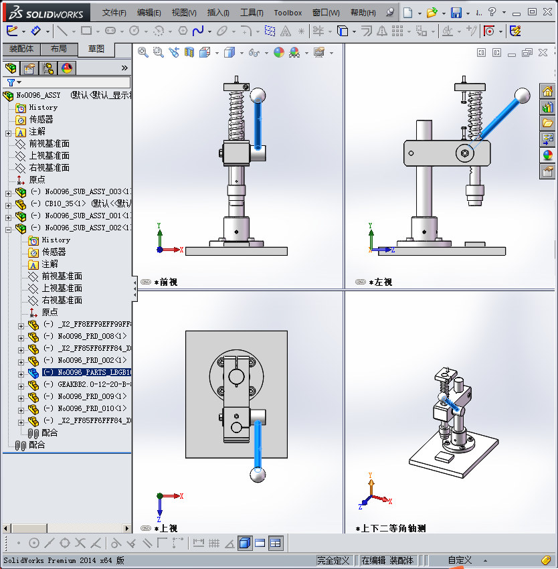This screenshot has height=569, width=558.
Task: Click Previous View icon
Action: [x=174, y=53]
